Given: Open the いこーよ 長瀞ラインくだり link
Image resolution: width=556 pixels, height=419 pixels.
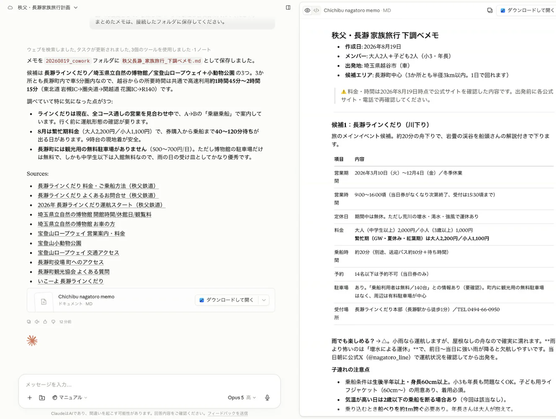Looking at the screenshot, I should (71, 281).
